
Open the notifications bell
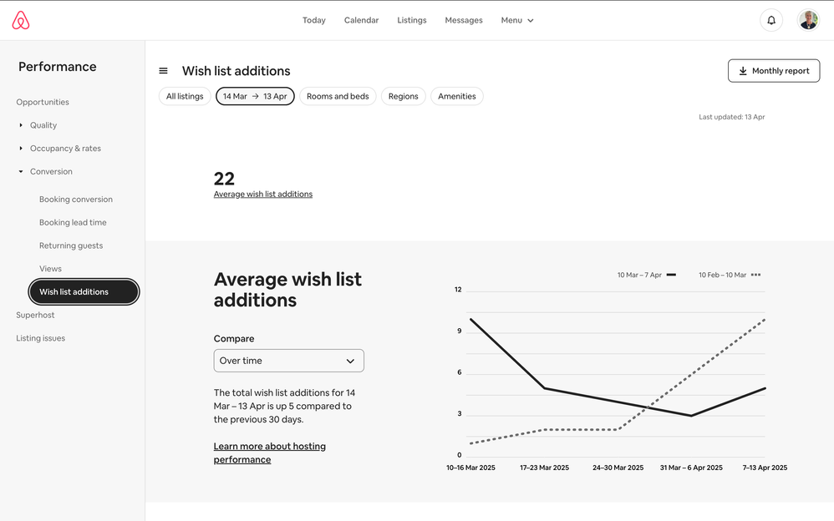pyautogui.click(x=770, y=21)
